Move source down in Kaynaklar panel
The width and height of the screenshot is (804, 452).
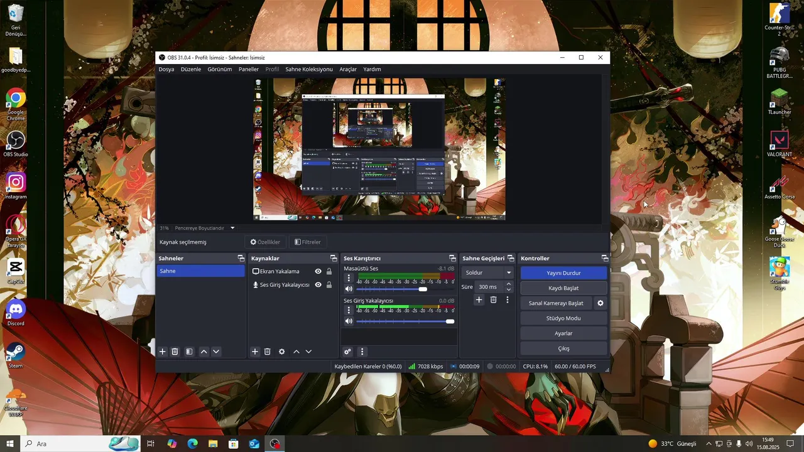308,352
